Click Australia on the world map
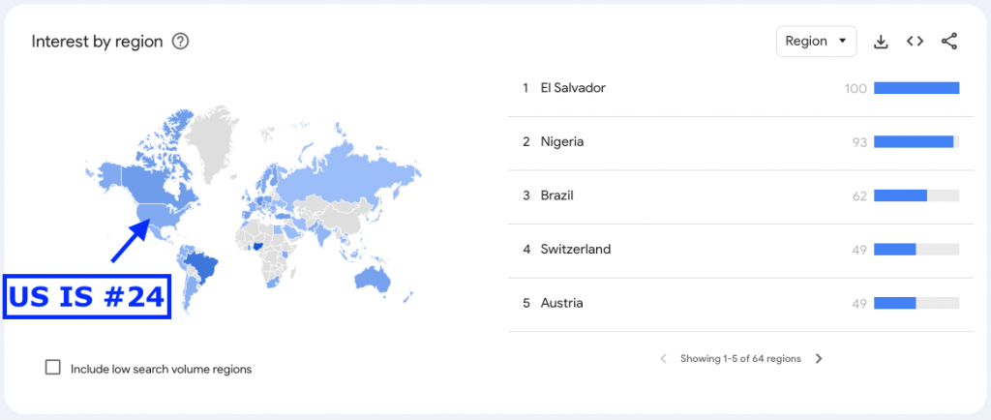Screen dimensions: 991x420 click(x=372, y=278)
